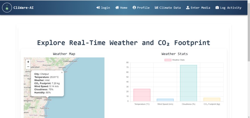This screenshot has height=118, width=250.
Task: Click 'Cloudiness (%)' axis label
Action: tap(189, 104)
